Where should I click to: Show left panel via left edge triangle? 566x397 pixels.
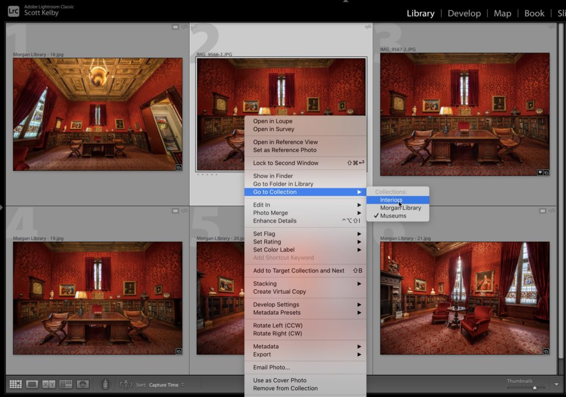(2, 207)
